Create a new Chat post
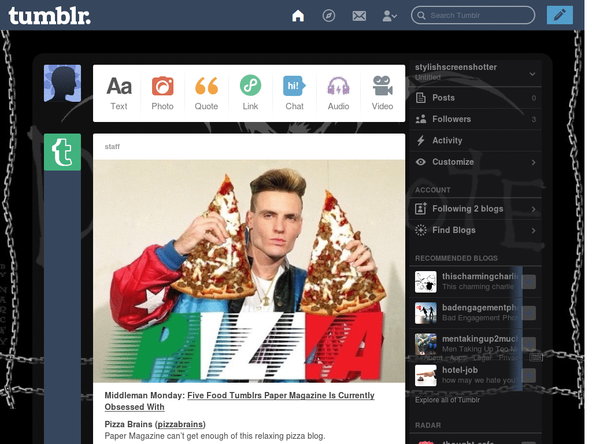This screenshot has height=444, width=592. (x=294, y=93)
